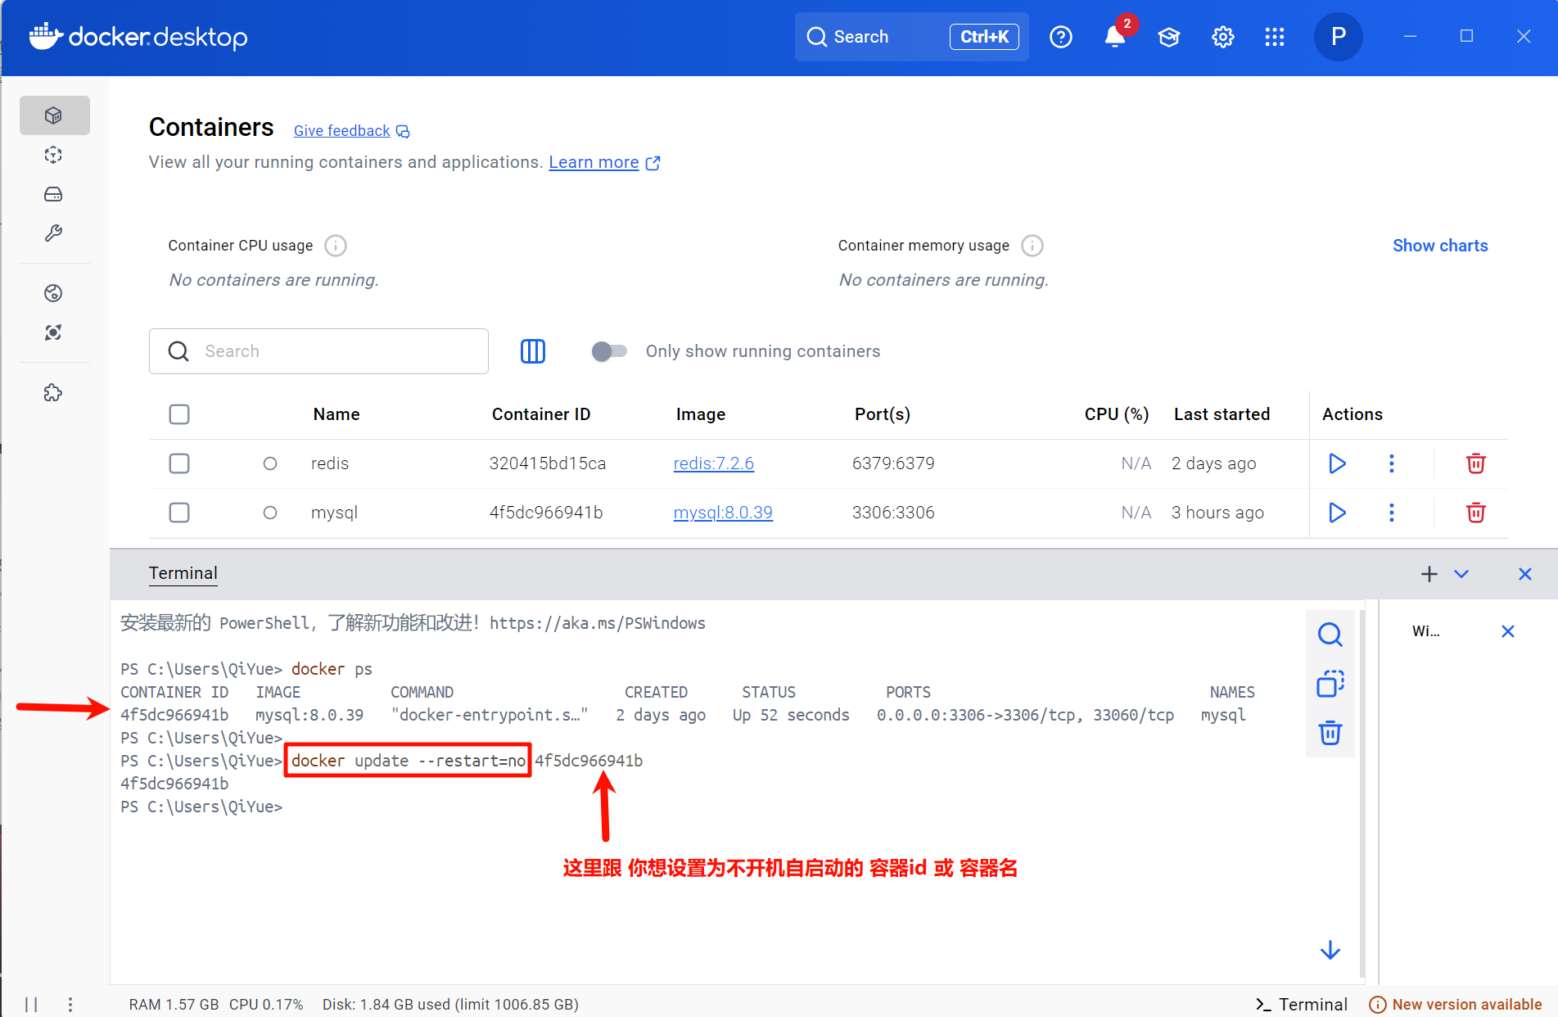This screenshot has width=1558, height=1017.
Task: Switch to the Terminal tab
Action: point(183,573)
